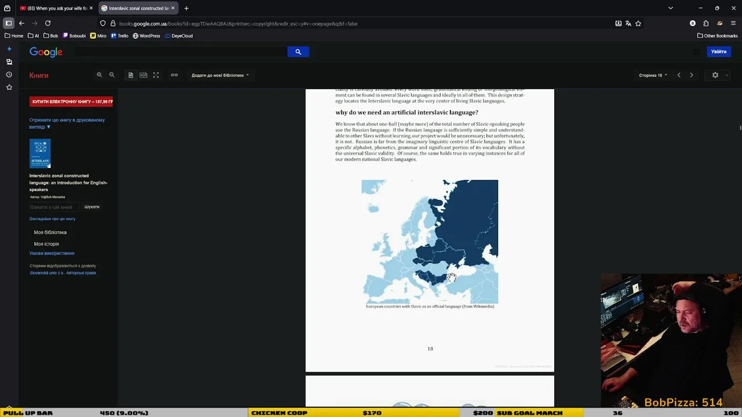The image size is (742, 417).
Task: Open the link to this book icon
Action: click(x=174, y=75)
